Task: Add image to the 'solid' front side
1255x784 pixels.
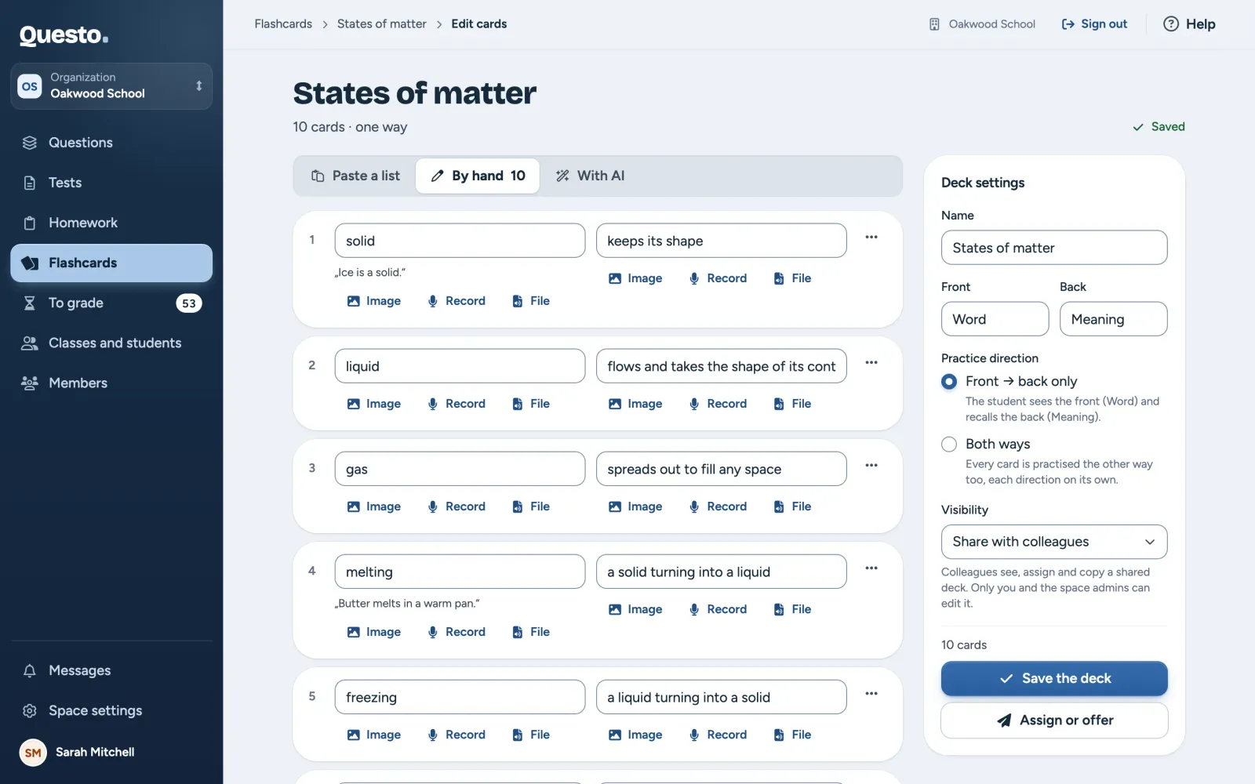Action: [x=374, y=301]
